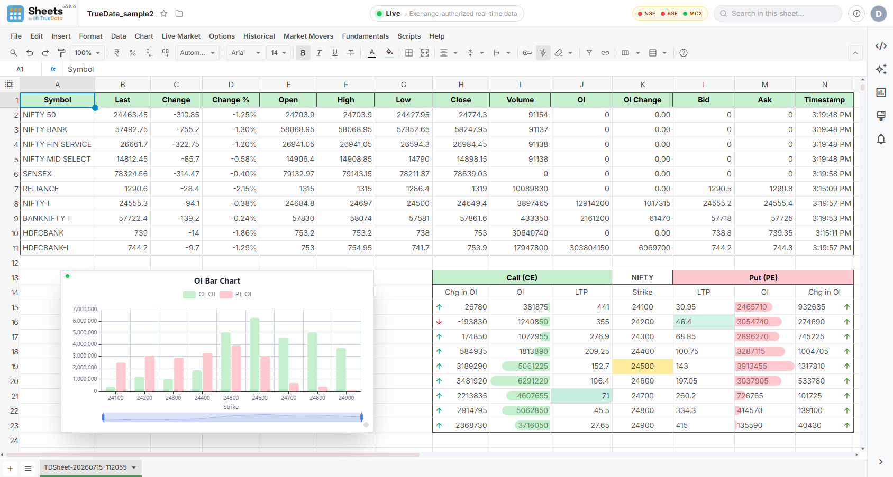Image resolution: width=893 pixels, height=477 pixels.
Task: Collapse the toolbar with chevron
Action: coord(855,53)
